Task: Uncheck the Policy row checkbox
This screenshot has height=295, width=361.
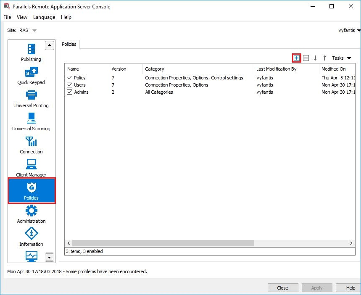Action: (x=70, y=78)
